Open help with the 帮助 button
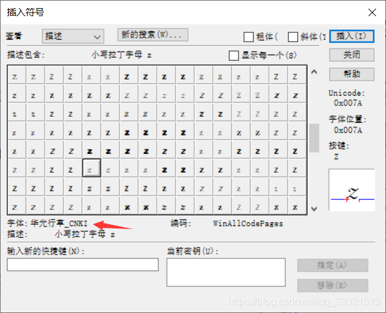Image resolution: width=386 pixels, height=313 pixels. tap(352, 74)
